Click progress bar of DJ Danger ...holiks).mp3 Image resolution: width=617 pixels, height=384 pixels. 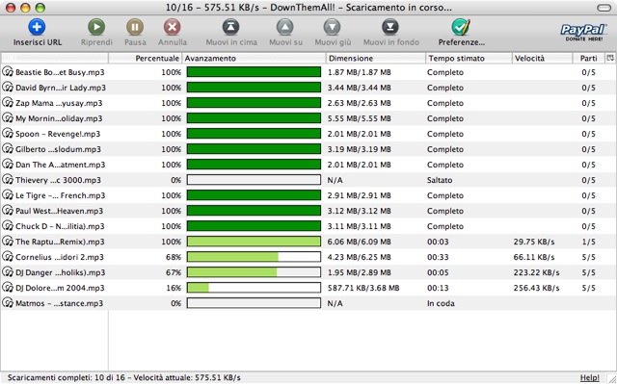(x=254, y=272)
